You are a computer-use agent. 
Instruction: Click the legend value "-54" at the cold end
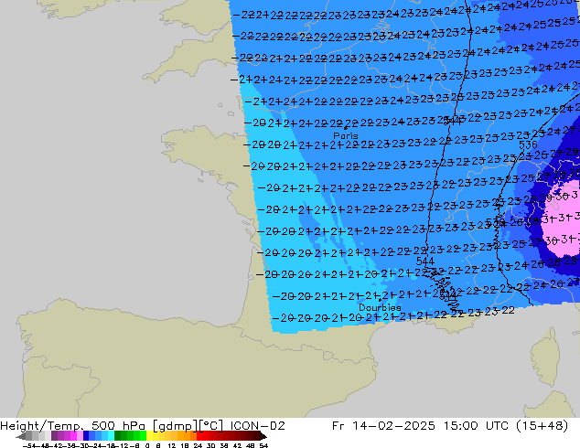31,446
